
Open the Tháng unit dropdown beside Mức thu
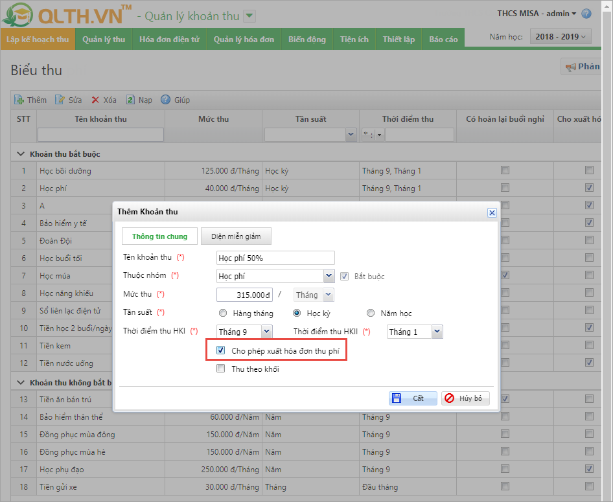(329, 295)
